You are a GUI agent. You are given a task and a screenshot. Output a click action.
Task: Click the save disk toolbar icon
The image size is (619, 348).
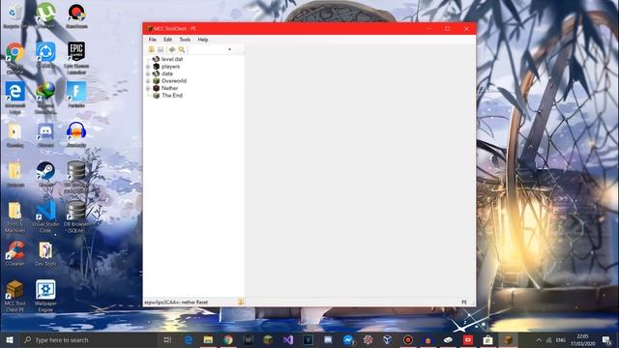161,49
